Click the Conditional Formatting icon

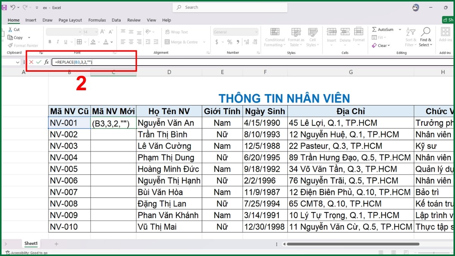(274, 32)
